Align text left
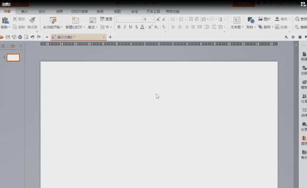 point(173,27)
